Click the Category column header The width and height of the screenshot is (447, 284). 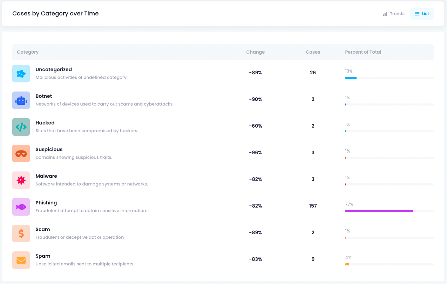28,52
